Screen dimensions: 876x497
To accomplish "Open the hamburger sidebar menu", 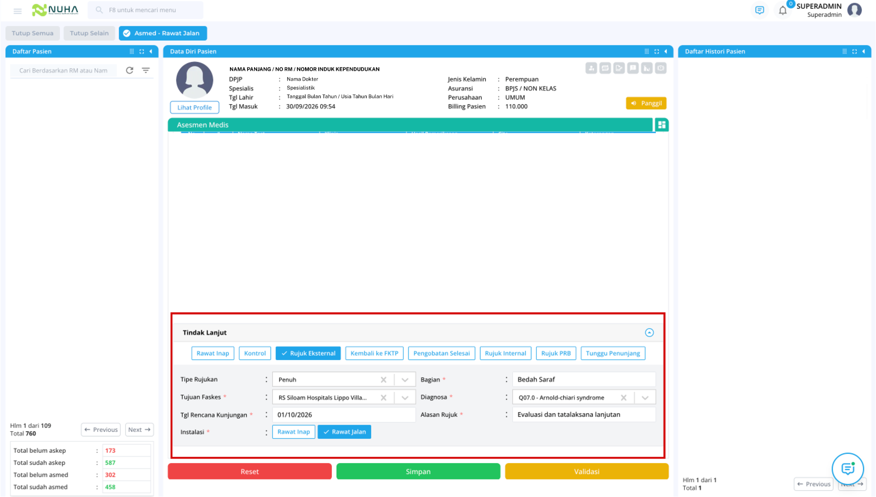I will coord(18,10).
